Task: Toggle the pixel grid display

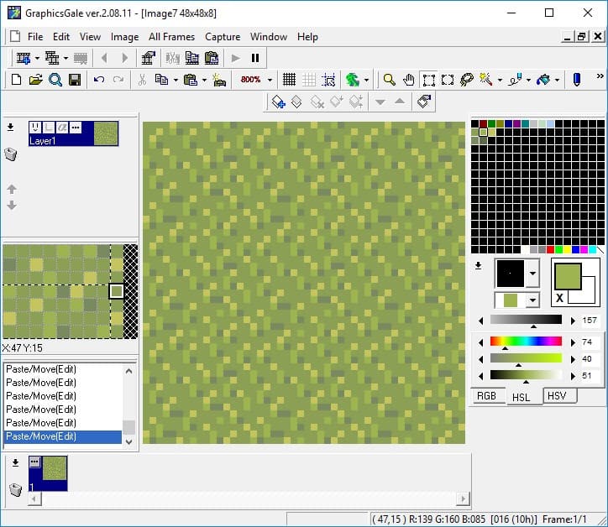Action: pyautogui.click(x=289, y=80)
